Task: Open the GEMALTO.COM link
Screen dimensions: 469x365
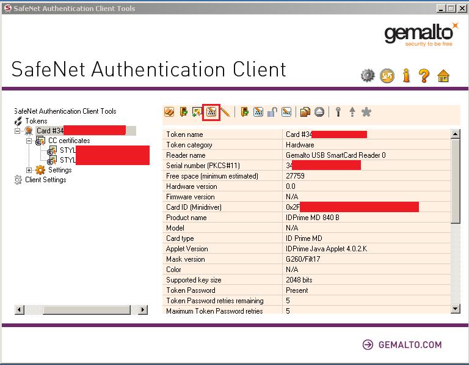Action: click(x=410, y=345)
